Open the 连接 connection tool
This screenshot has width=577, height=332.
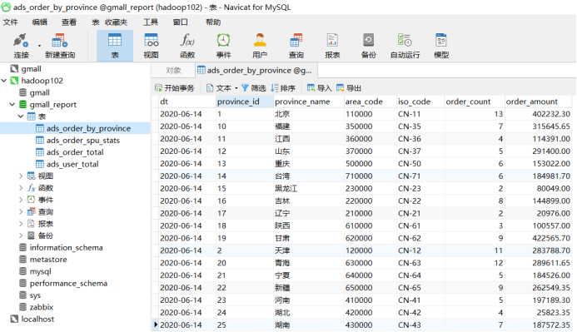(21, 46)
